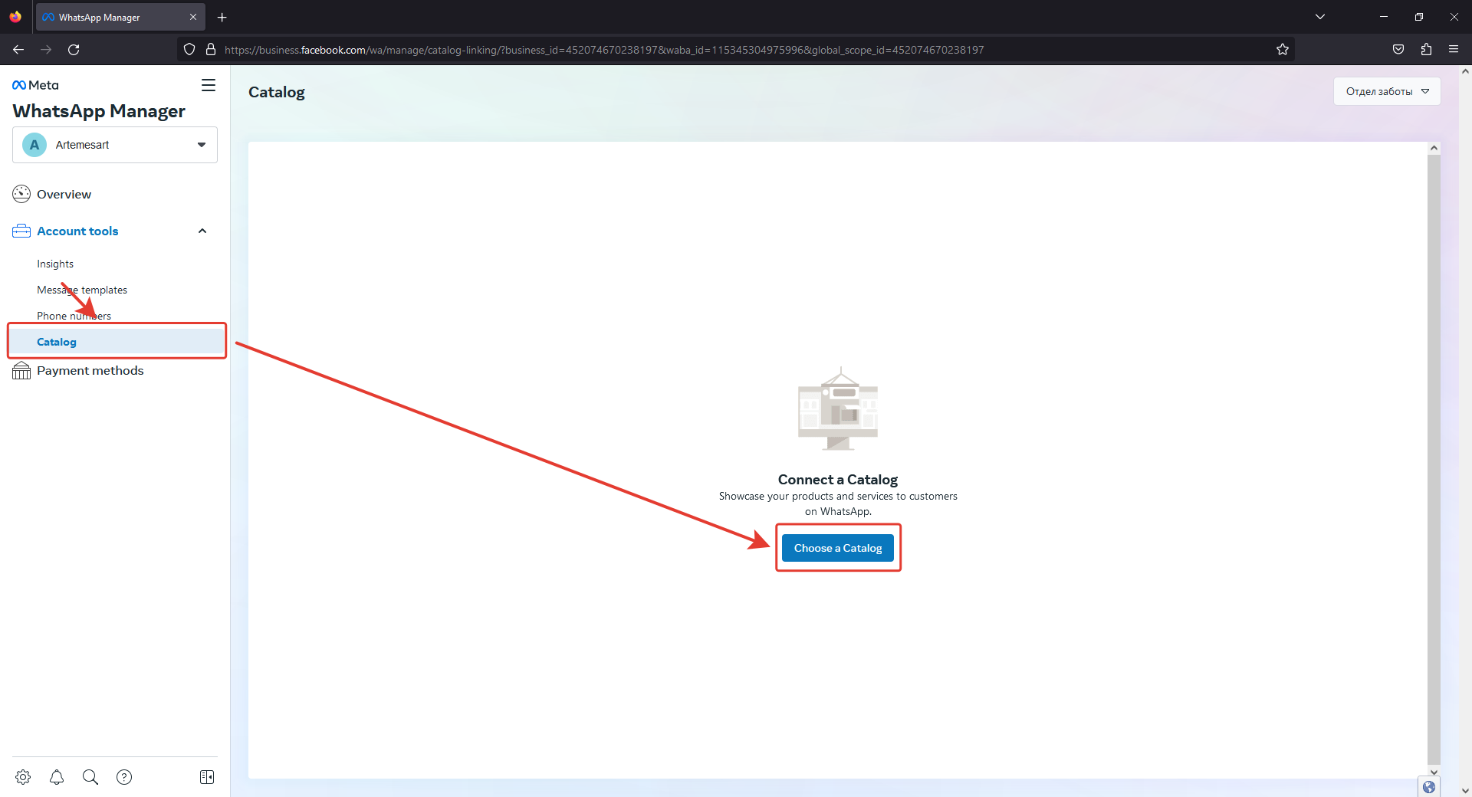Open the list all tabs chevron
Screen dimensions: 1472x797
1320,17
